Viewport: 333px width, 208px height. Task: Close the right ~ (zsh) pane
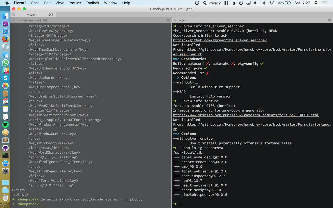tap(175, 20)
